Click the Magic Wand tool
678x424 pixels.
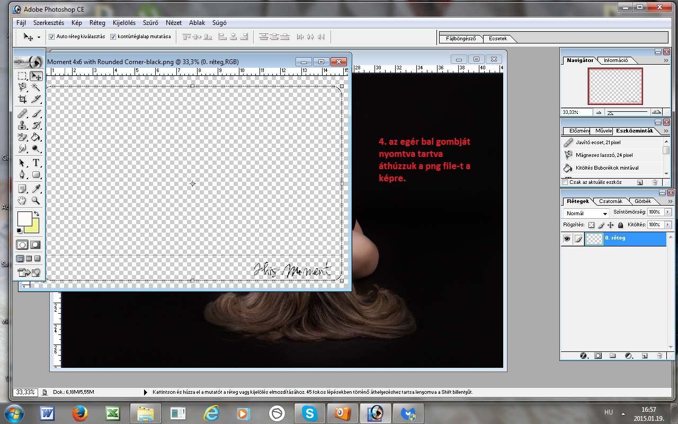(36, 87)
